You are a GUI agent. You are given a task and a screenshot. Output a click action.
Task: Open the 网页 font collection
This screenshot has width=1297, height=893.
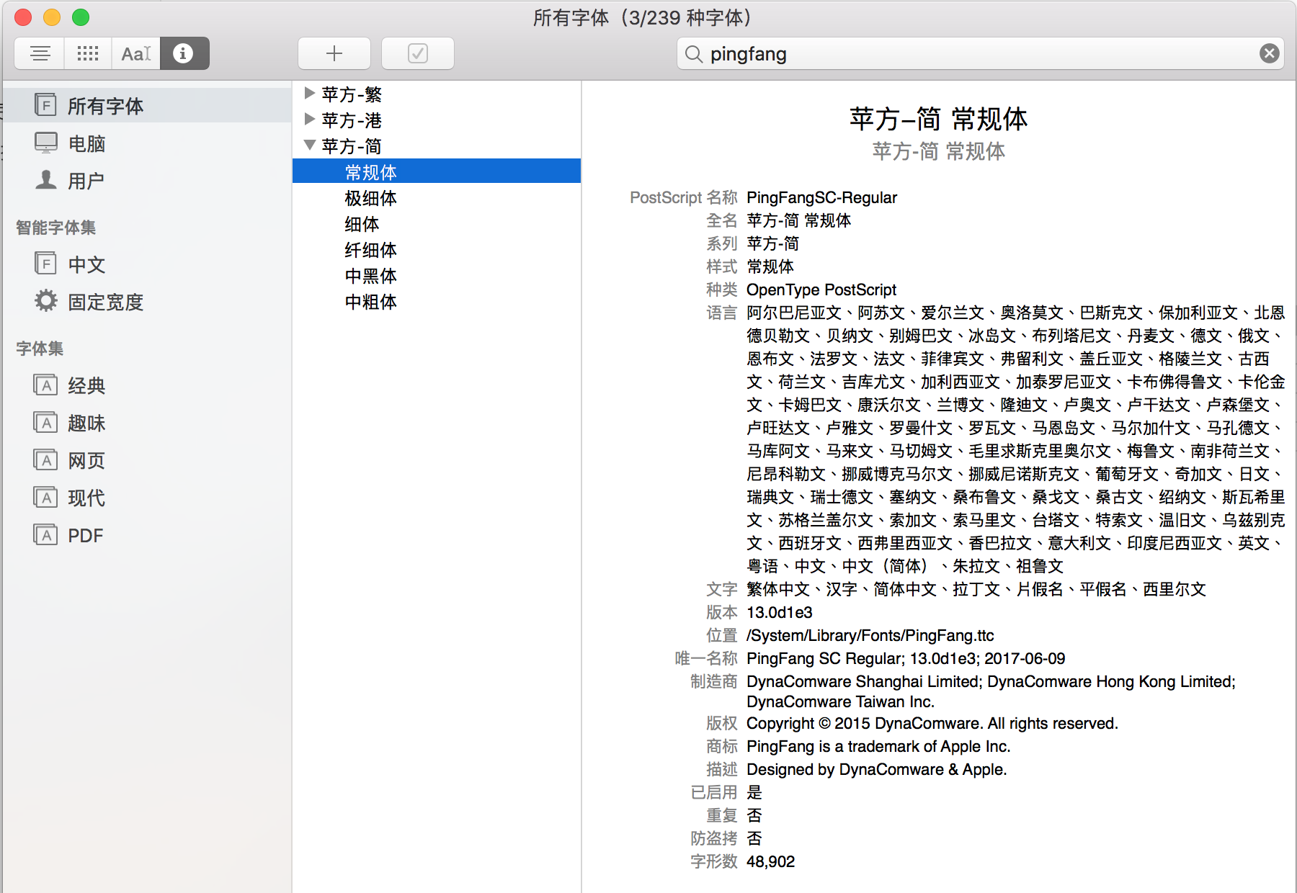(x=147, y=460)
